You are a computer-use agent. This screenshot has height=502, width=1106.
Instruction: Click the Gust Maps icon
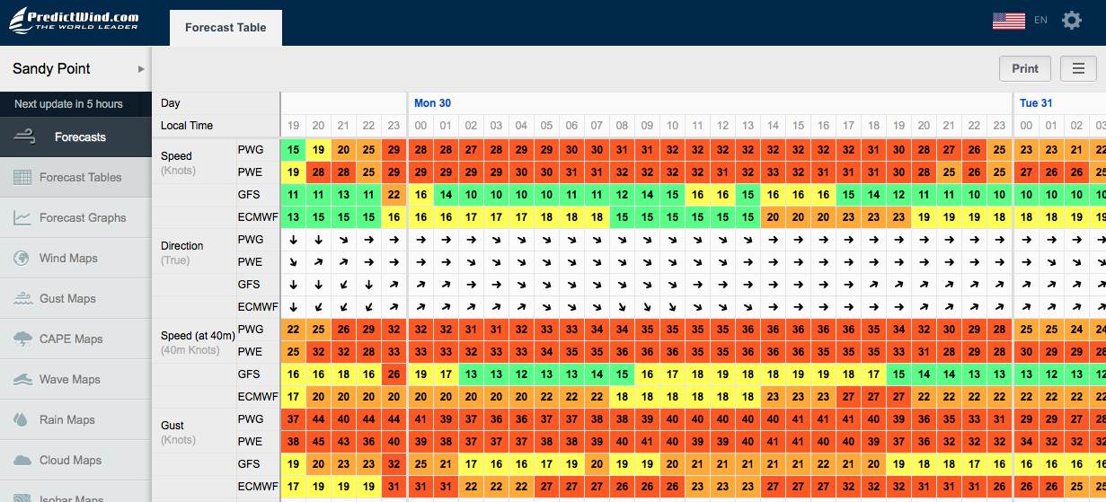tap(23, 299)
